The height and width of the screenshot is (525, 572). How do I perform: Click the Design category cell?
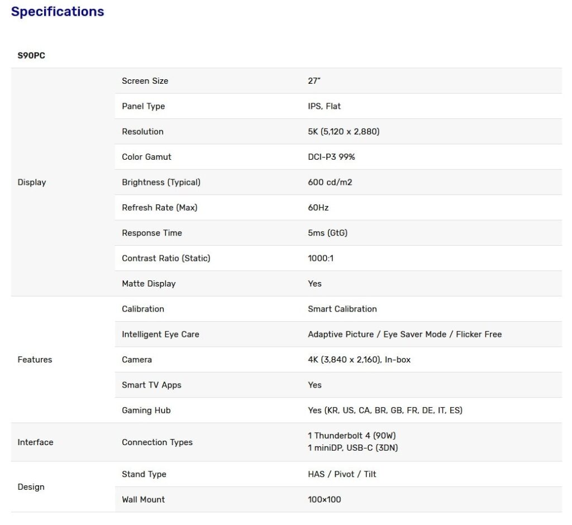[31, 487]
